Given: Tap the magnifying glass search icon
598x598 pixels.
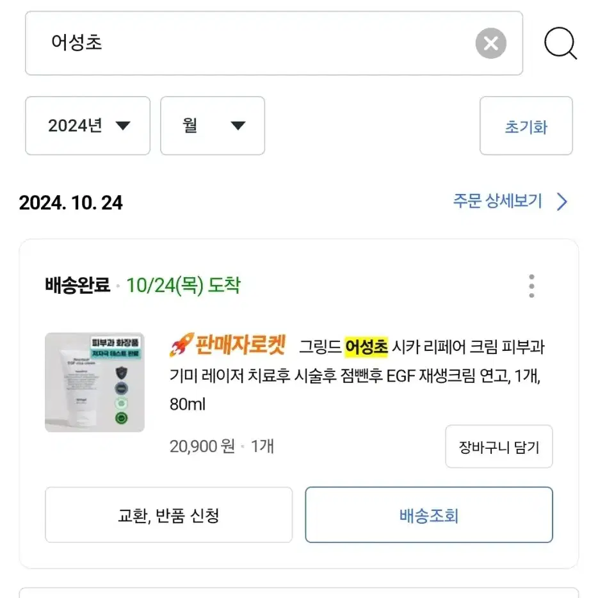Looking at the screenshot, I should [560, 43].
